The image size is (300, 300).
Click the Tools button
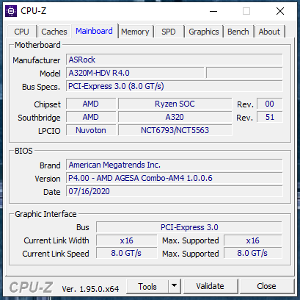147,286
